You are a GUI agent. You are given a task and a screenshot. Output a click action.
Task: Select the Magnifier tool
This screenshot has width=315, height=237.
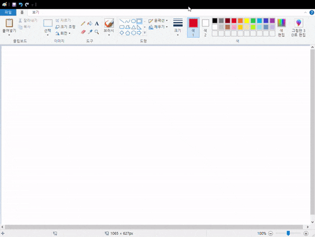(97, 32)
